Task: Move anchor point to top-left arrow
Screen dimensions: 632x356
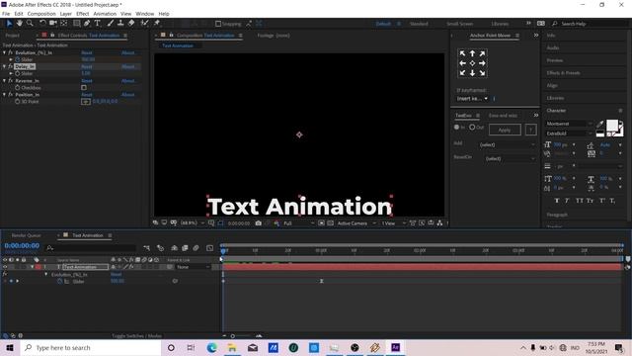Action: click(x=462, y=53)
